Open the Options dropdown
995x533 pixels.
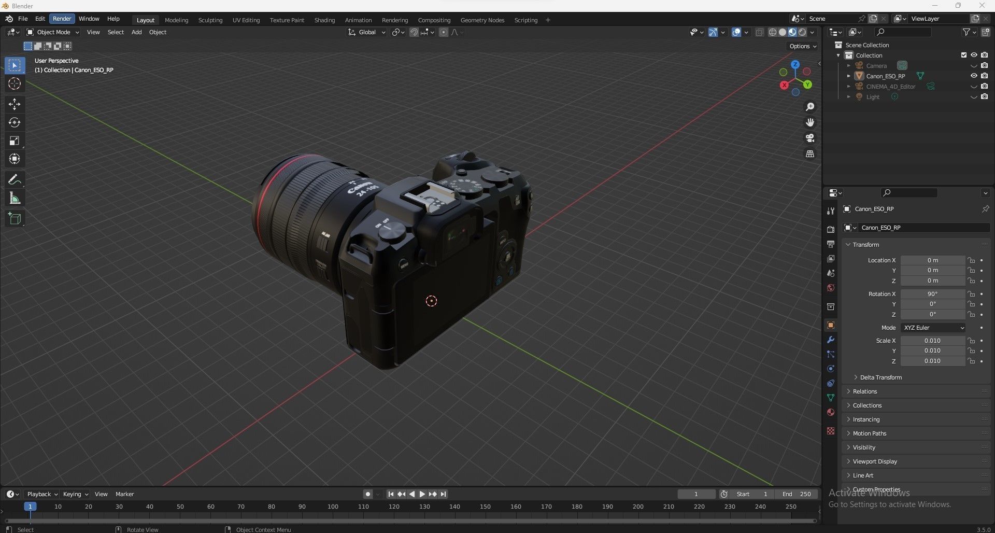[x=803, y=46]
